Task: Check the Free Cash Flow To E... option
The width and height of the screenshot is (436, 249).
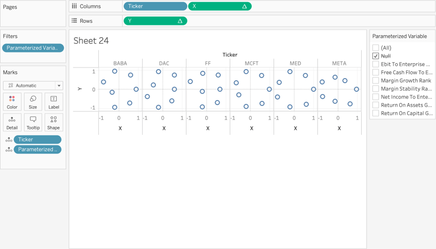Action: point(376,72)
